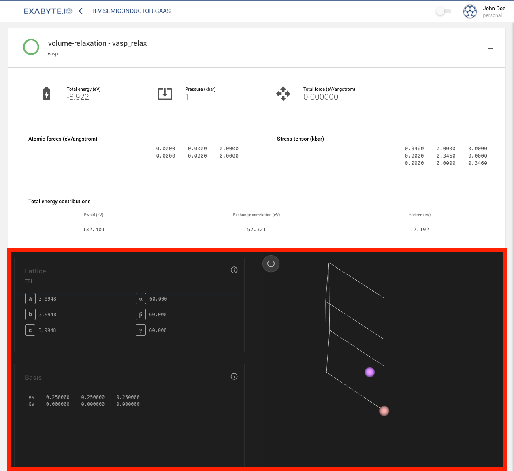The height and width of the screenshot is (471, 514).
Task: Click the John Doe avatar icon
Action: click(x=470, y=11)
